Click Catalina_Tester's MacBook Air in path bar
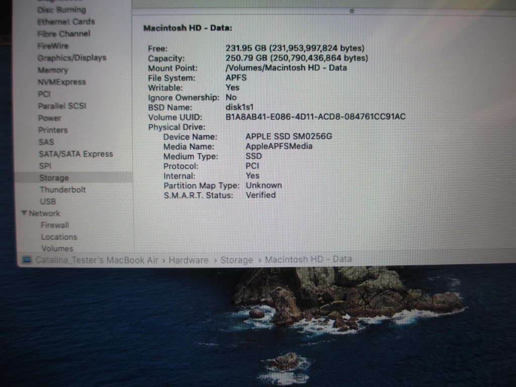 click(97, 260)
